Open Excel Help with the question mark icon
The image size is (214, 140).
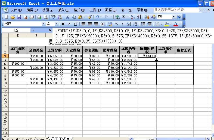tap(179, 17)
